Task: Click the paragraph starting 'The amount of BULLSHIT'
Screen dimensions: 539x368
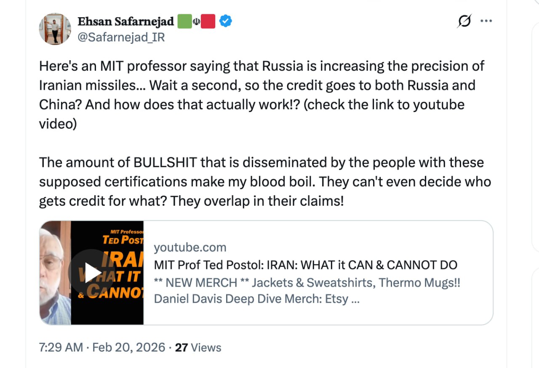Action: click(x=265, y=182)
